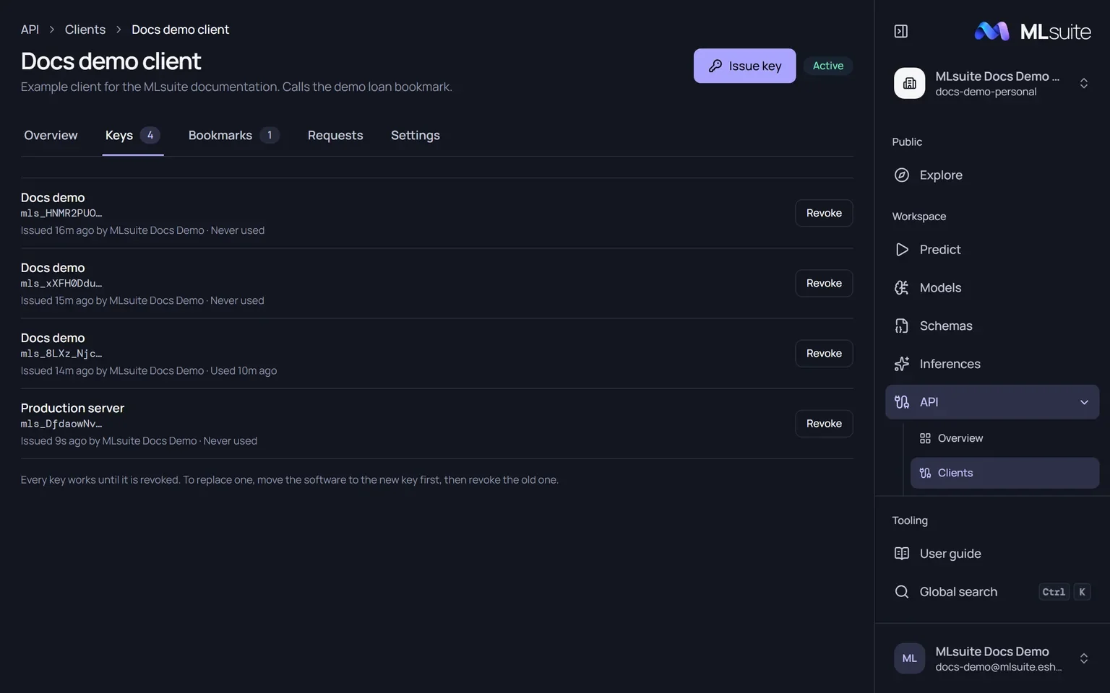Screen dimensions: 1110x693
Task: Click the Bookmarks count badge 1
Action: (270, 135)
